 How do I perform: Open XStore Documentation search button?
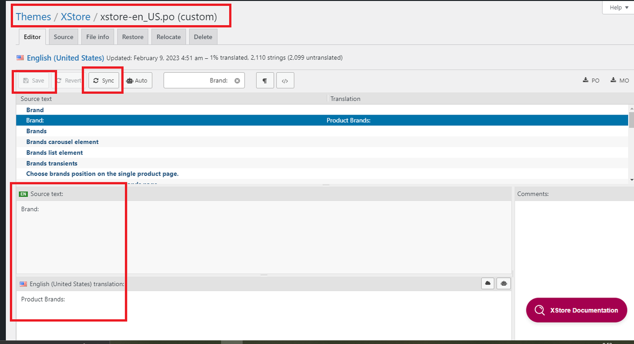577,310
